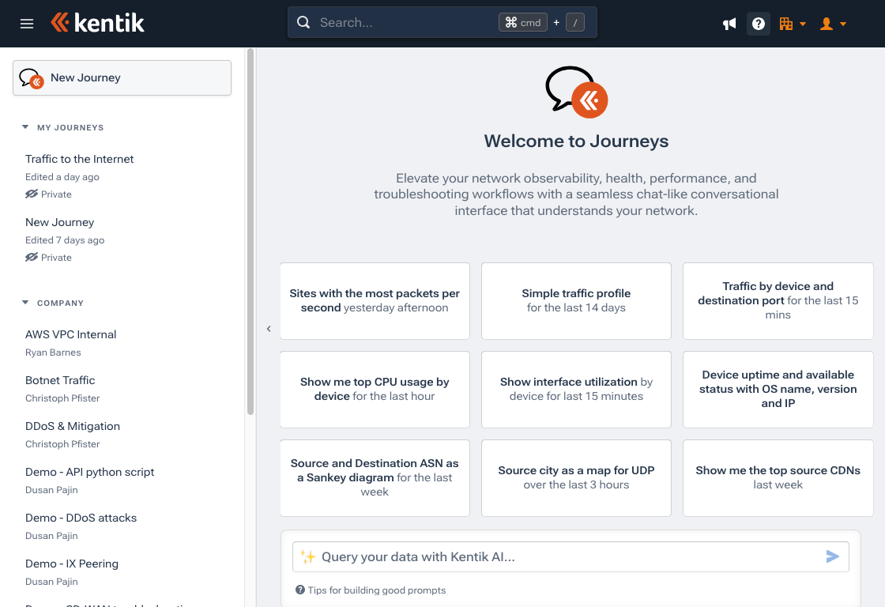Click the company building icon in the header

pos(787,24)
